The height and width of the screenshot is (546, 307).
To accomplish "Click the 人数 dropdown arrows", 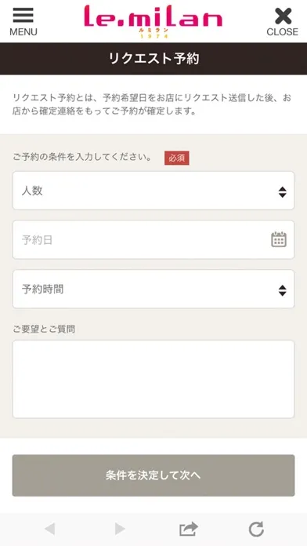I will coord(282,192).
